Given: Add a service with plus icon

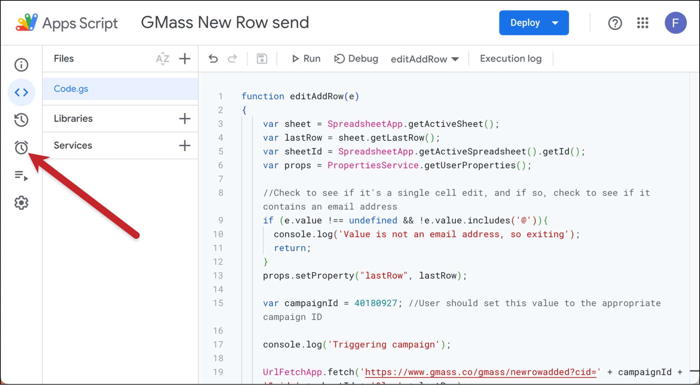Looking at the screenshot, I should pyautogui.click(x=185, y=146).
